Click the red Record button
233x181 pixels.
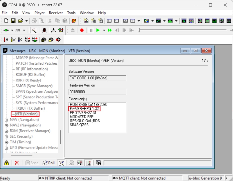click(x=82, y=30)
